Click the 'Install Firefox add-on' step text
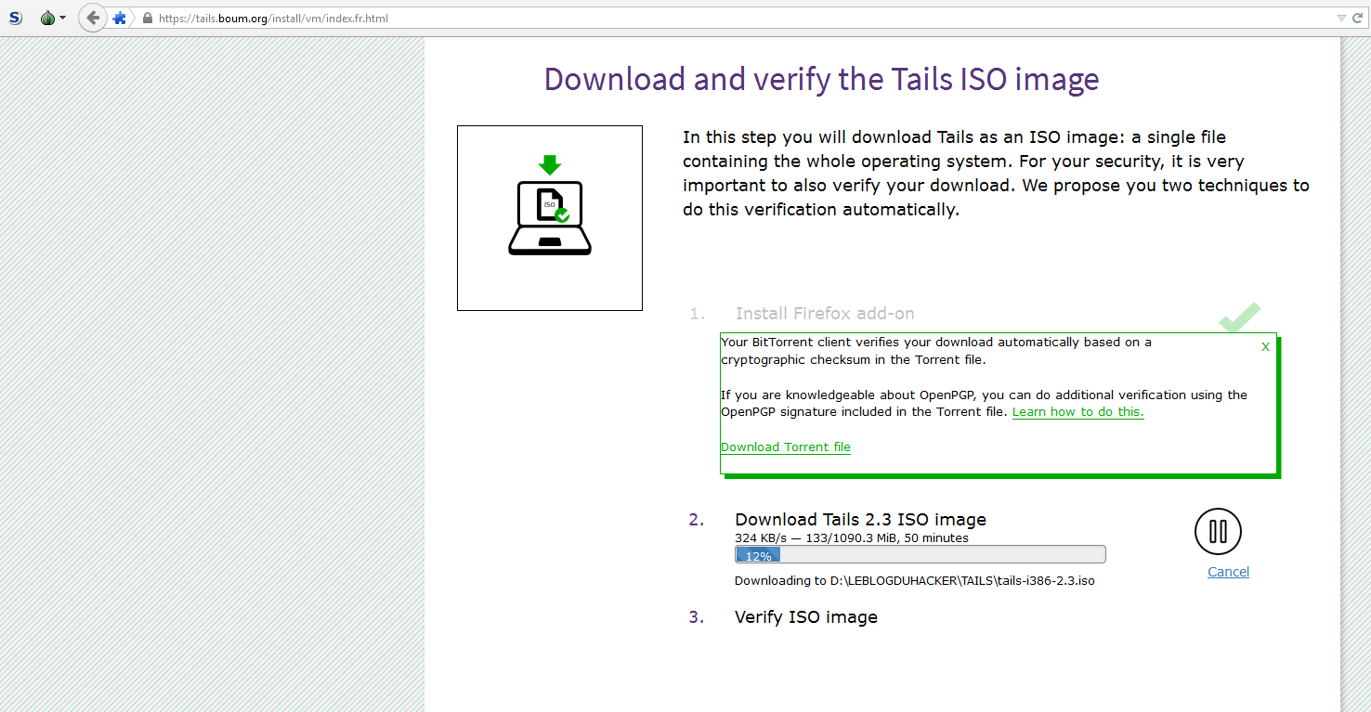The image size is (1371, 712). pos(825,314)
